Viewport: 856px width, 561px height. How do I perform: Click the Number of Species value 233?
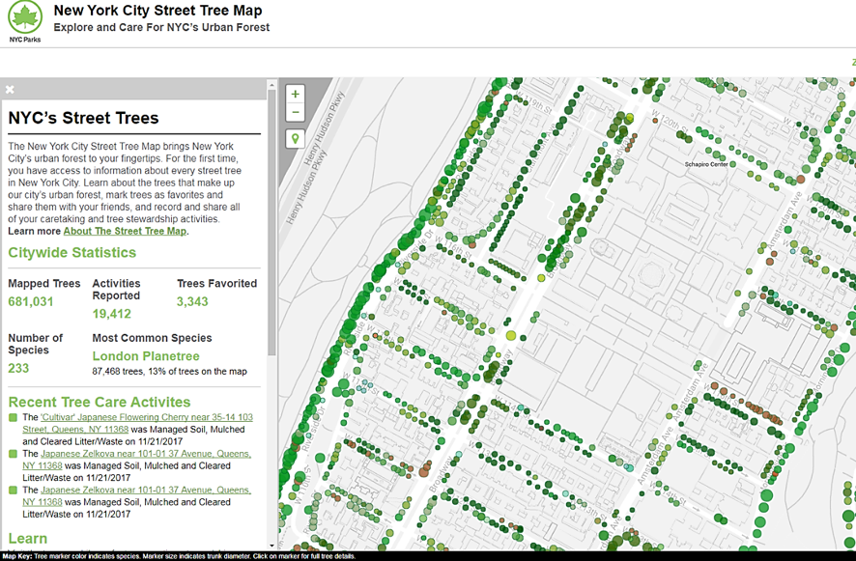(x=18, y=368)
